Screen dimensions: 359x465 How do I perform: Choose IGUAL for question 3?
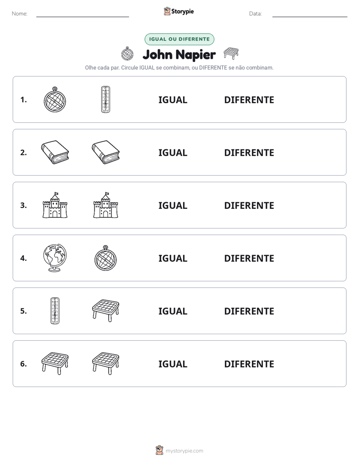(172, 205)
